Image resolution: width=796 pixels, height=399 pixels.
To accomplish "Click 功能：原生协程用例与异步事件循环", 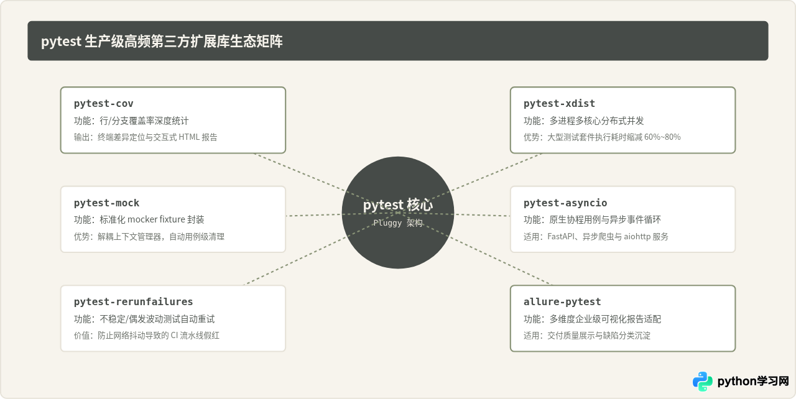I will coord(592,219).
